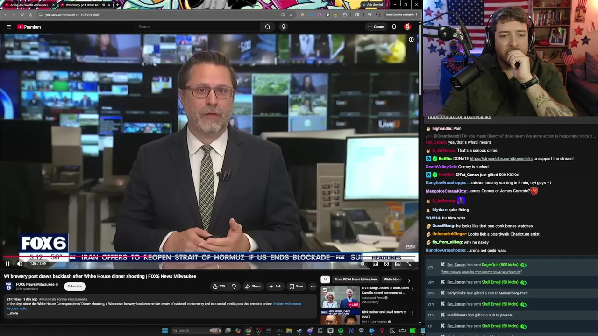Open the Create button menu
The height and width of the screenshot is (336, 598).
(x=376, y=27)
